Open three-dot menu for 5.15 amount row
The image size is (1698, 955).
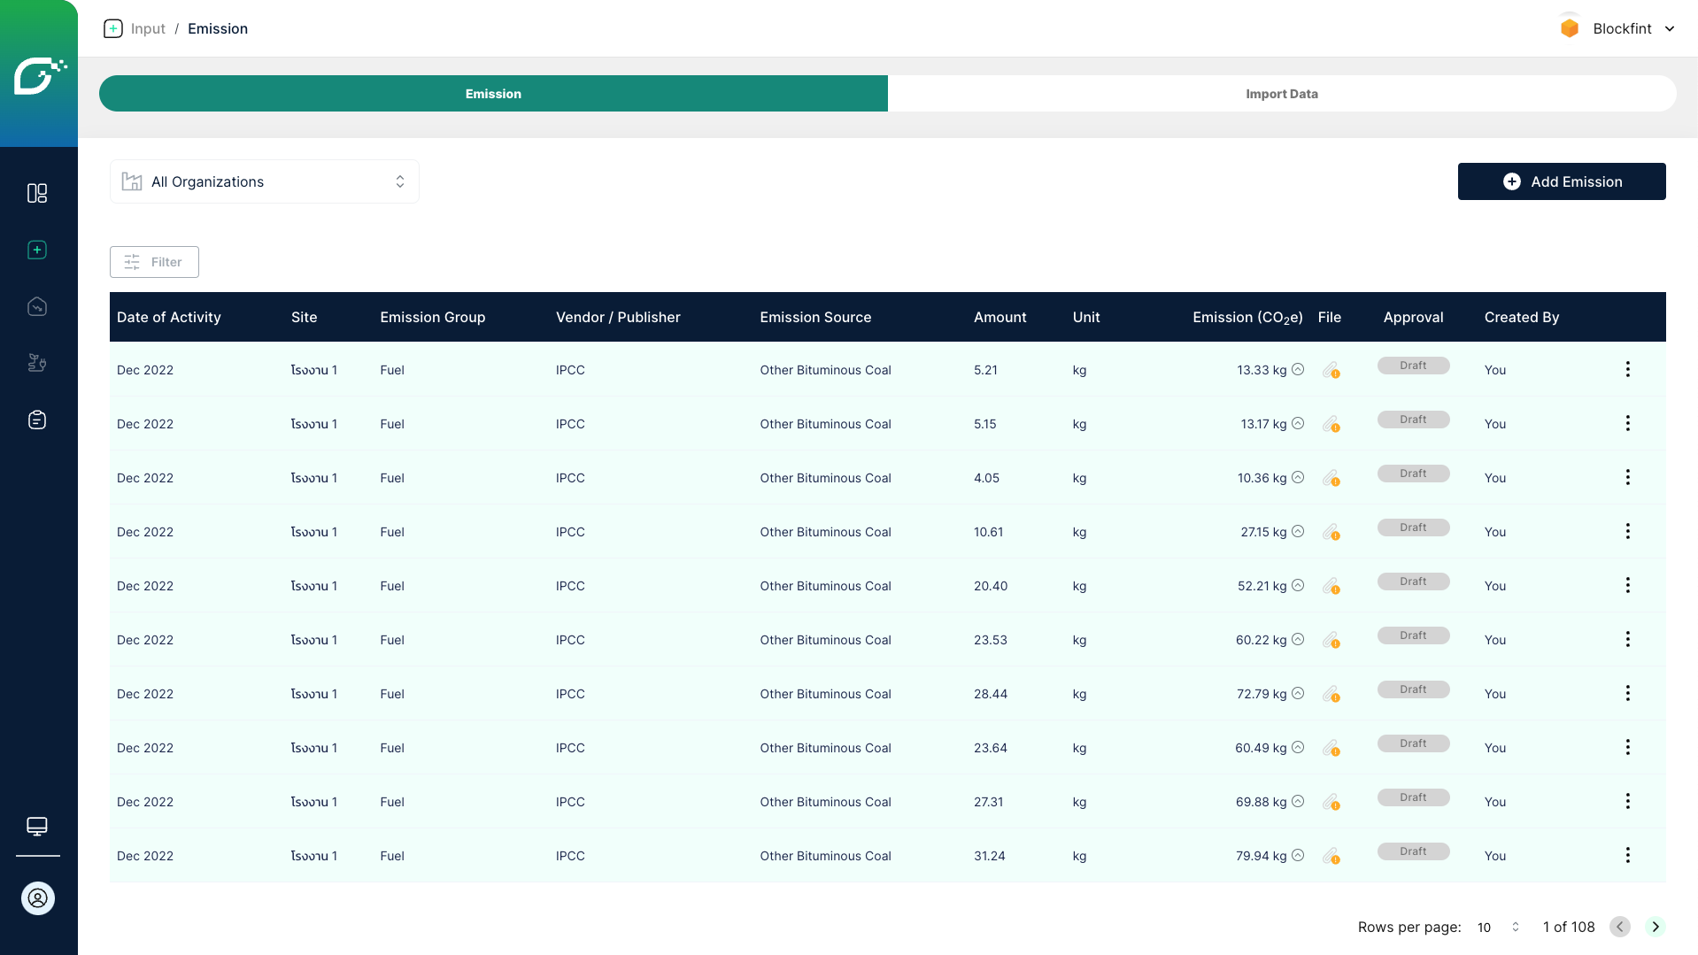point(1627,423)
